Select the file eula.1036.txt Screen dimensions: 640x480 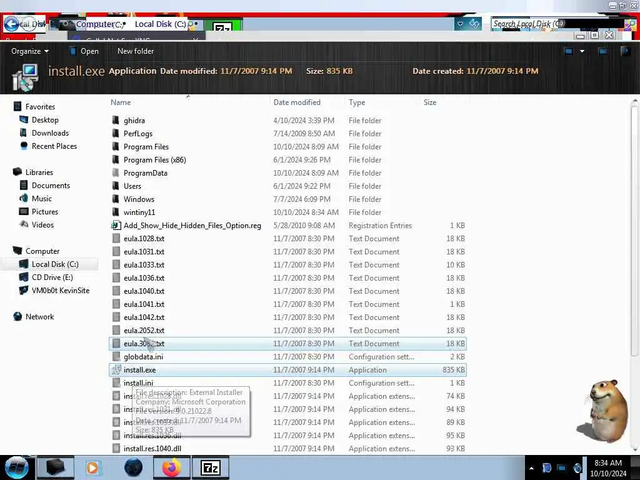(x=144, y=278)
